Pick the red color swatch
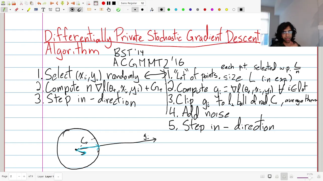323x181 pixels. coord(205,10)
